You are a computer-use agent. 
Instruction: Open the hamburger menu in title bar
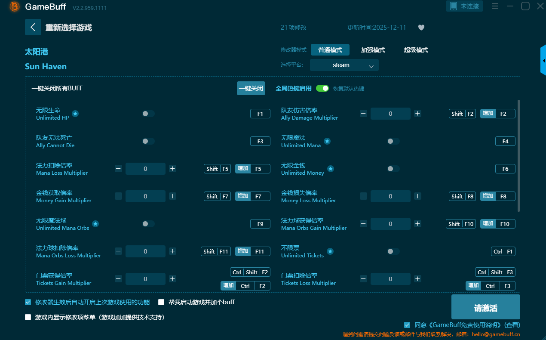pos(495,6)
